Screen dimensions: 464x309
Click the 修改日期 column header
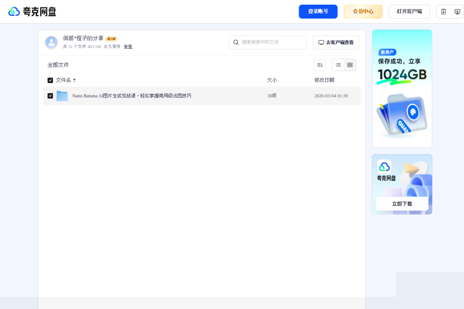click(324, 80)
